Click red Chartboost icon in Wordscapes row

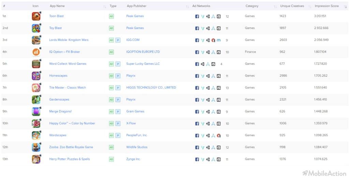click(x=219, y=135)
